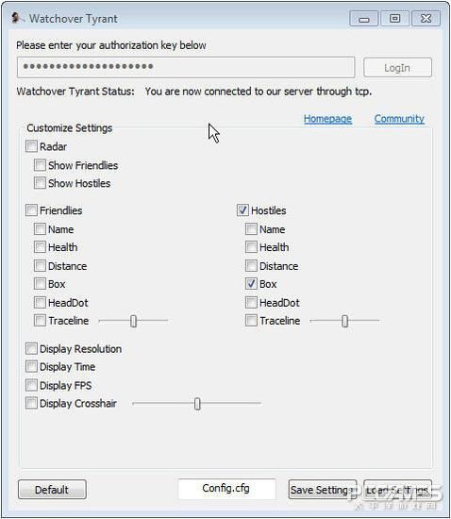
Task: Disable the Box option under Hostiles
Action: coord(252,284)
